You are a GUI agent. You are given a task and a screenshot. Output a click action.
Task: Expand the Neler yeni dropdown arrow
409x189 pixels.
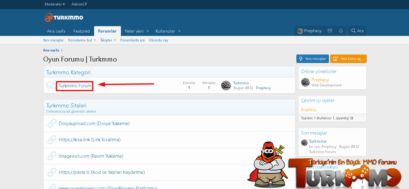coord(148,31)
